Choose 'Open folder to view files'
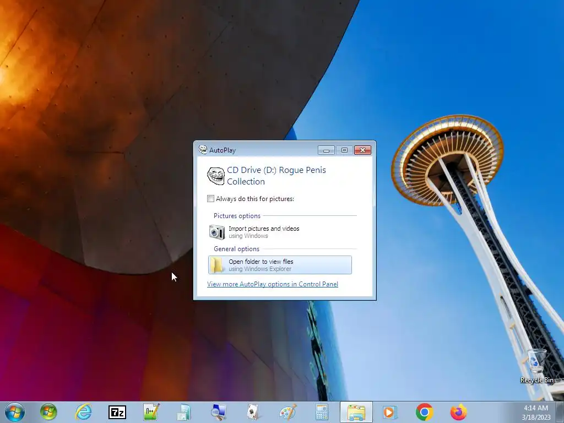This screenshot has width=564, height=423. coord(280,265)
